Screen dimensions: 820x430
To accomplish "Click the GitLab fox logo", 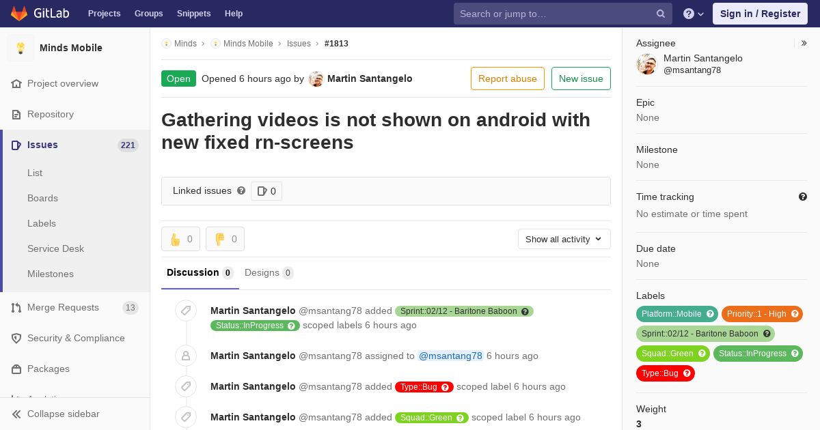I will click(19, 14).
